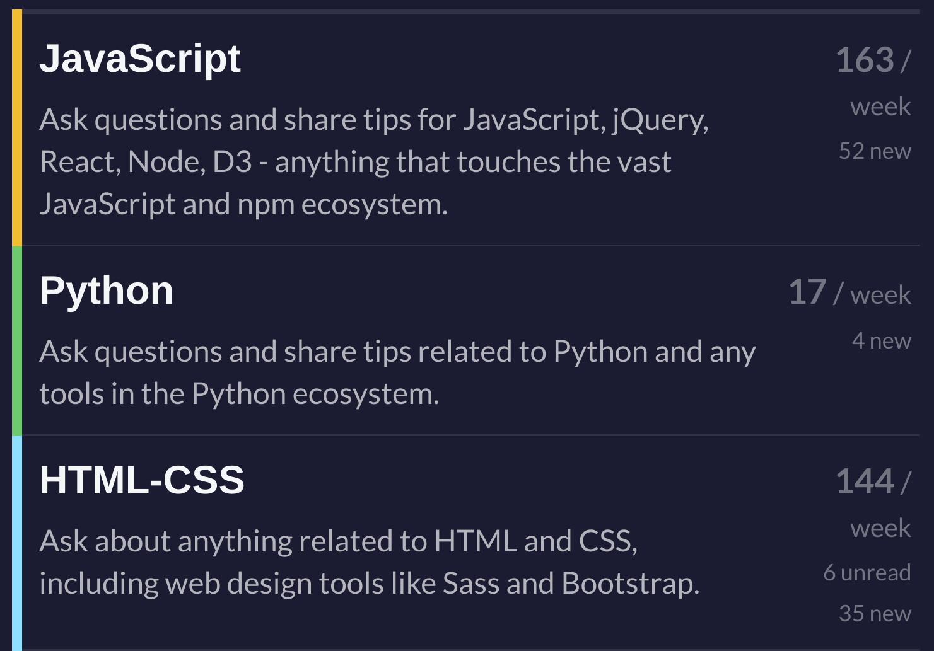934x651 pixels.
Task: Click the "week" label under 163
Action: coord(880,107)
